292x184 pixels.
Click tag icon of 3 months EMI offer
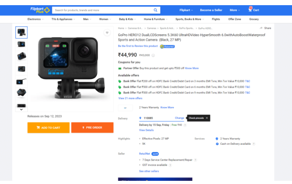[120, 81]
